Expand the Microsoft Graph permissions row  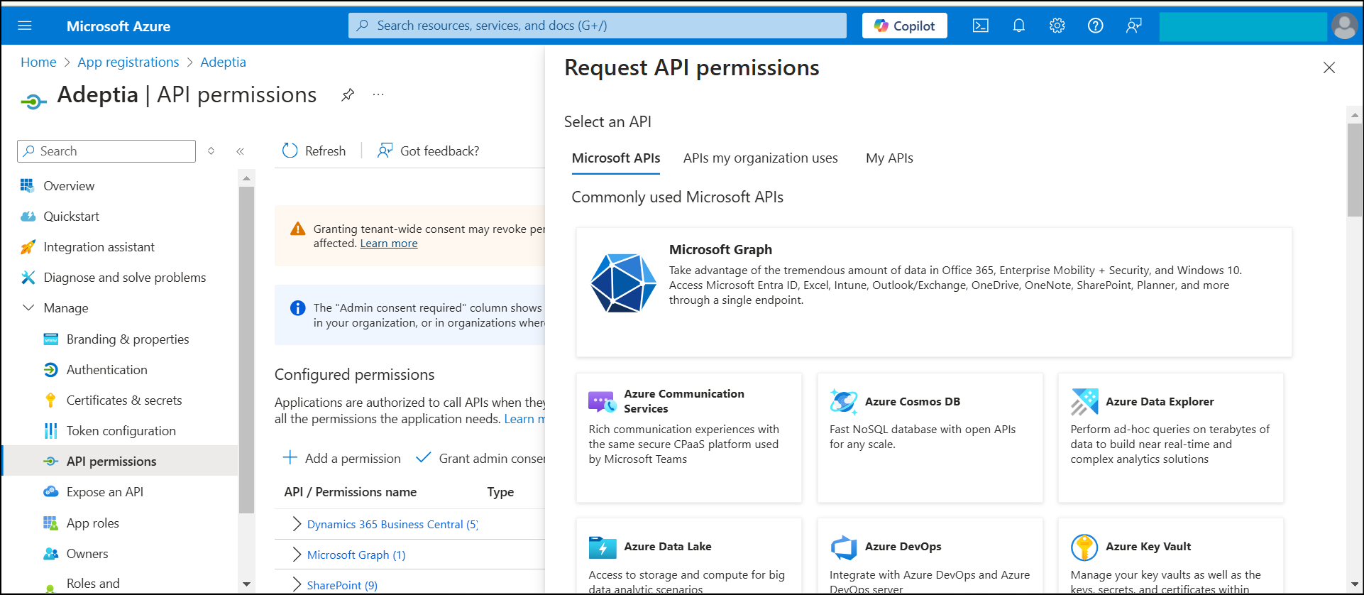pos(297,555)
